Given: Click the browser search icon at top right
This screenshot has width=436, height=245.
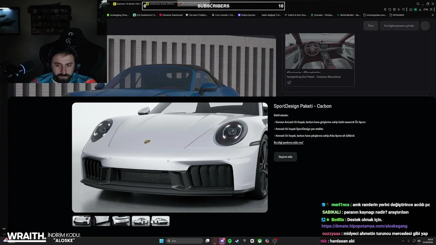Looking at the screenshot, I should [418, 4].
